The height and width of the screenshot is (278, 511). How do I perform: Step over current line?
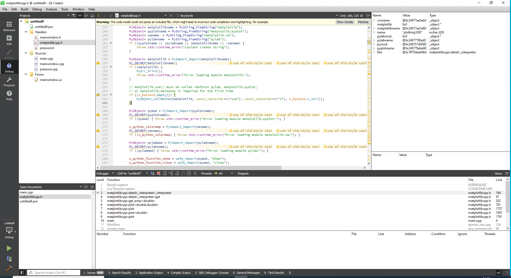click(x=165, y=173)
